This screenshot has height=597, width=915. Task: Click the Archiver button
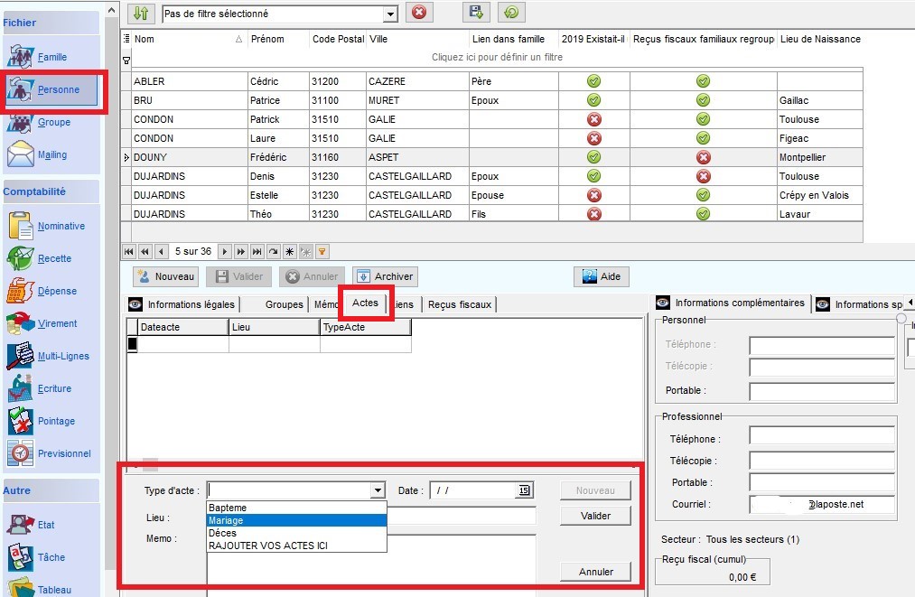tap(385, 276)
